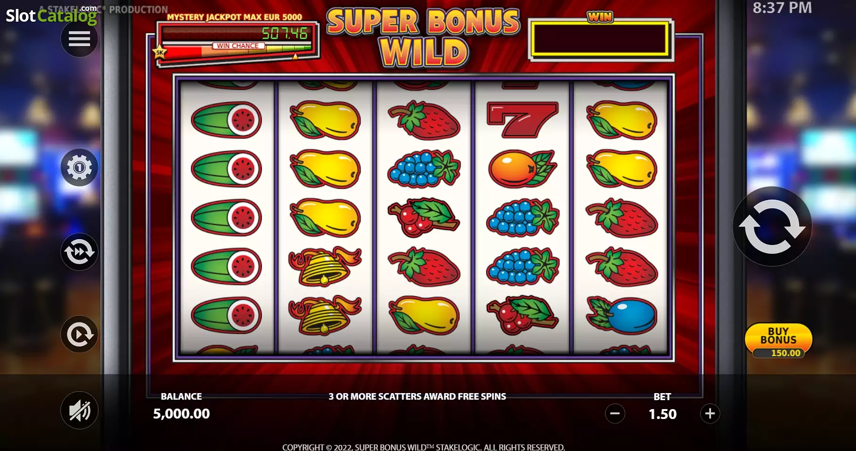Viewport: 856px width, 451px height.
Task: Spin the reels
Action: 772,226
